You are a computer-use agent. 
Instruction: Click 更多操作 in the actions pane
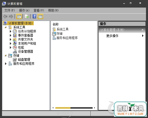112,36
